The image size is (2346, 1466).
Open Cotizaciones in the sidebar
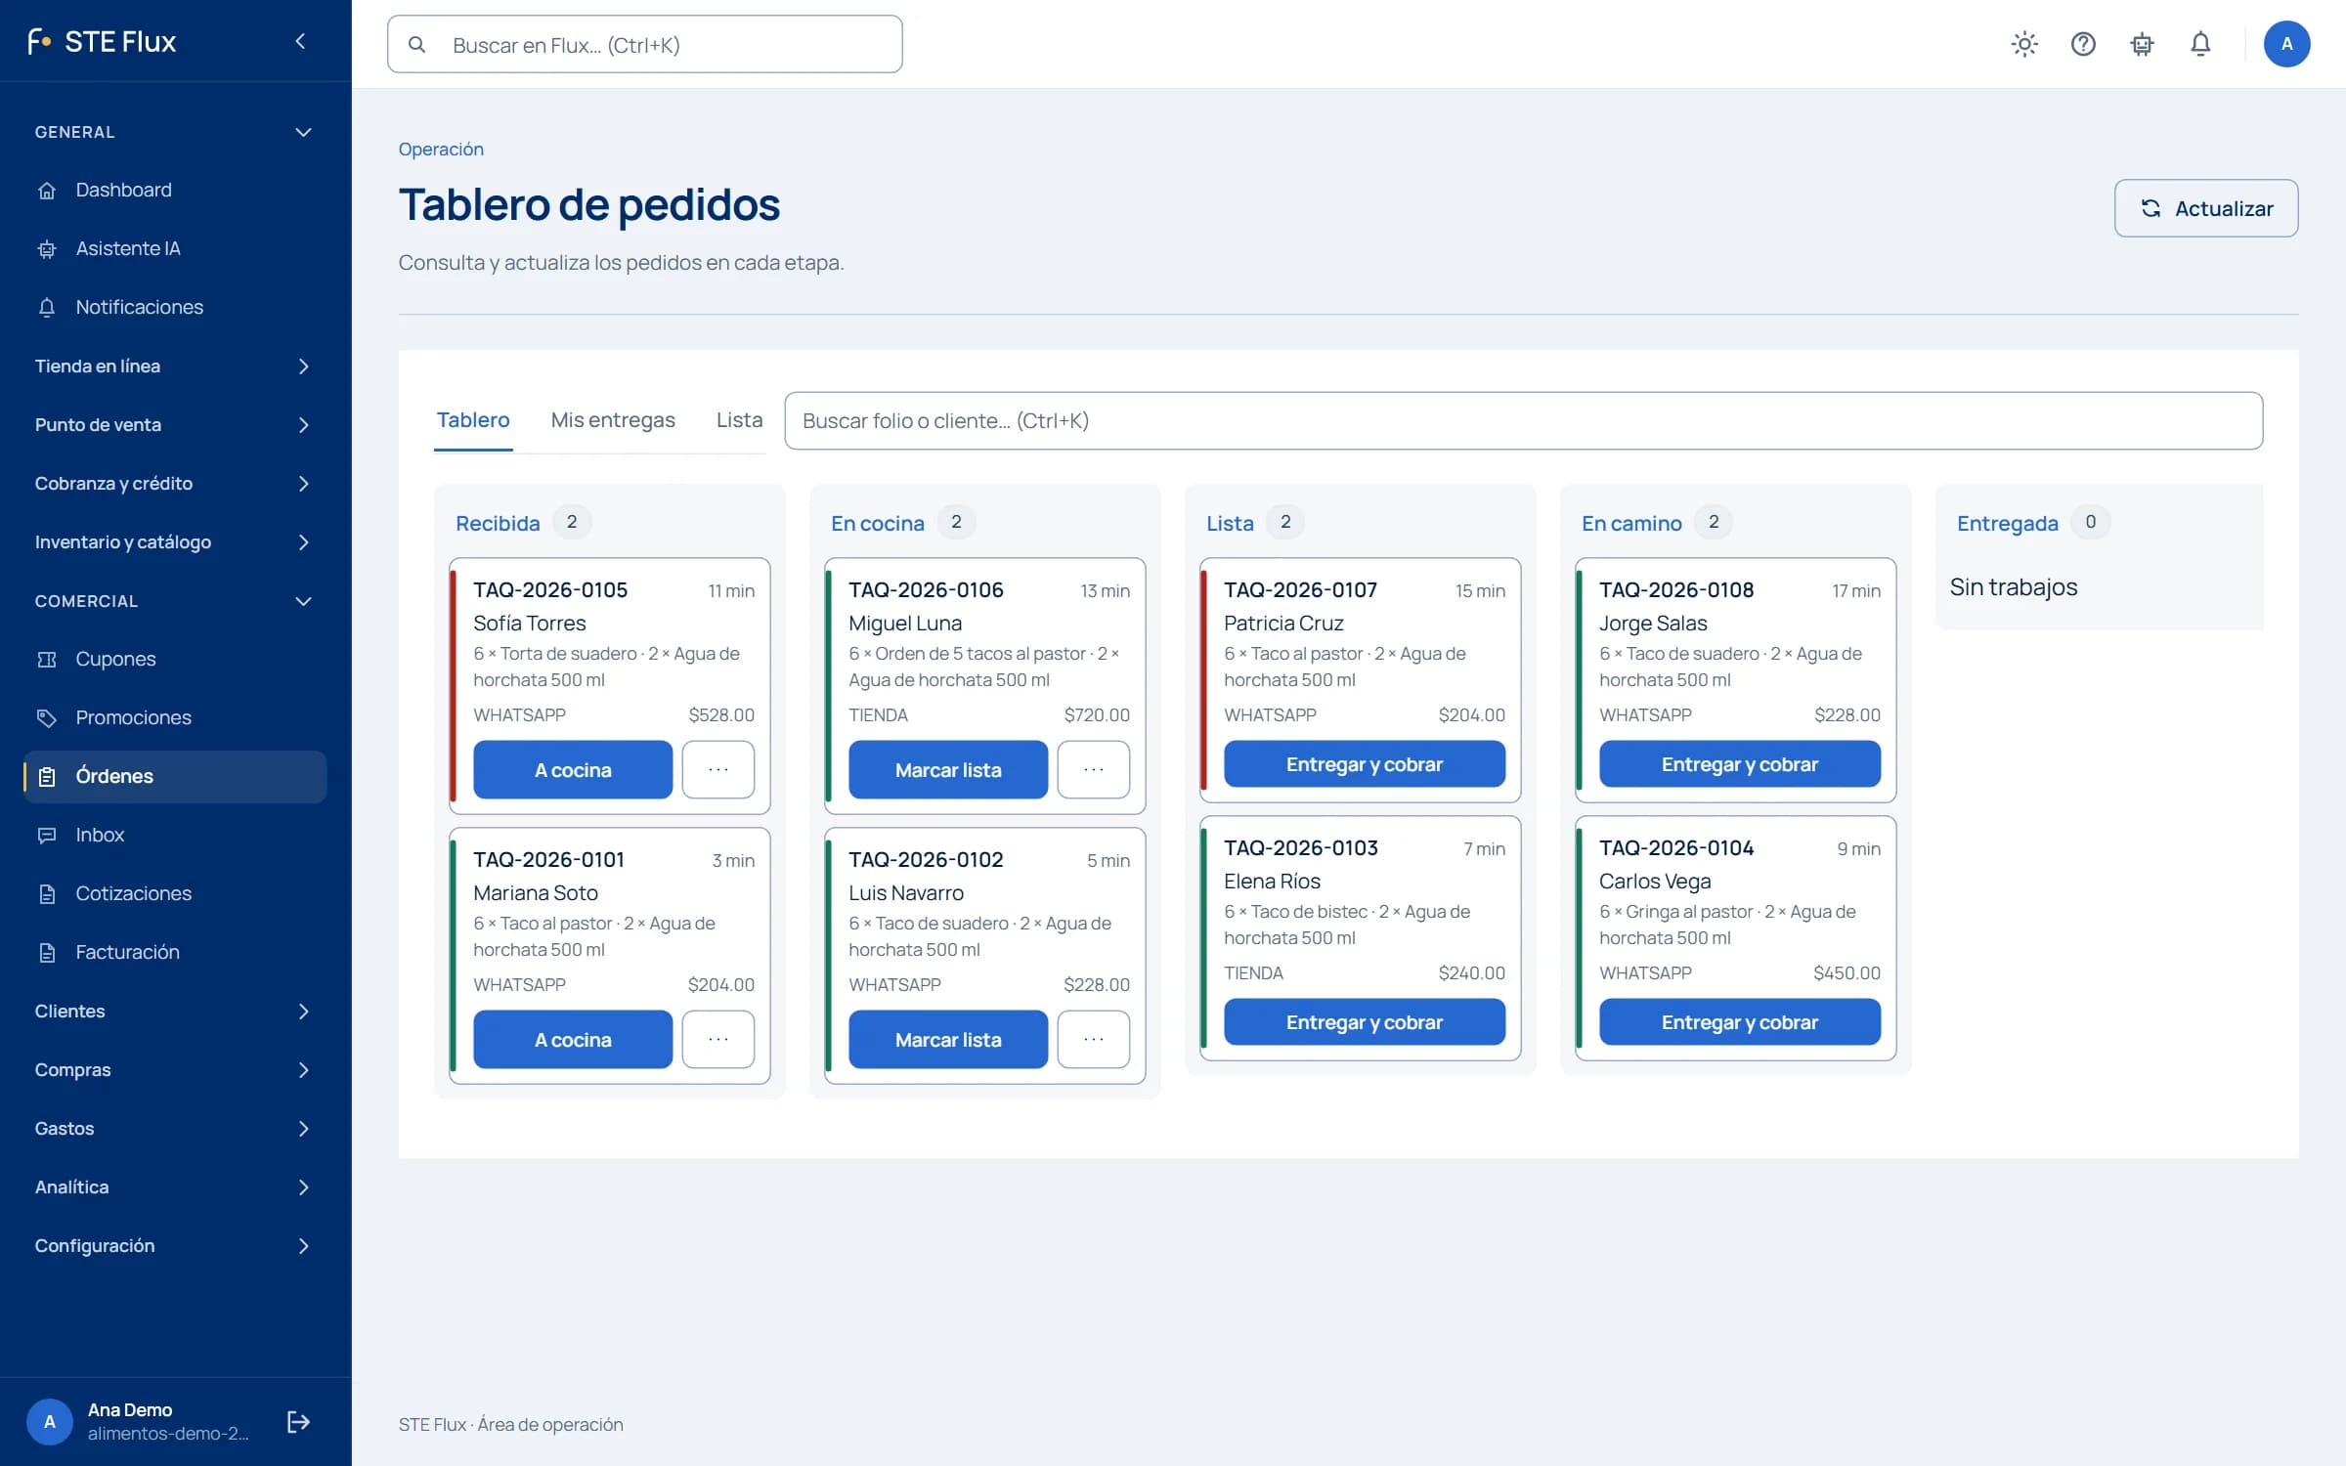[175, 893]
